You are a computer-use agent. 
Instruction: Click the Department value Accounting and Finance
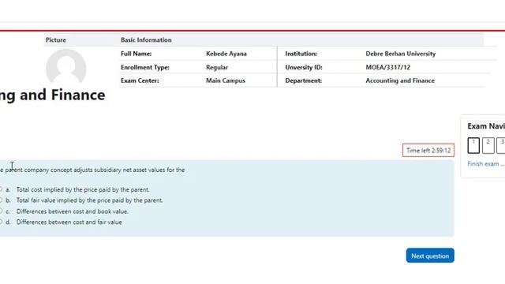(x=400, y=80)
